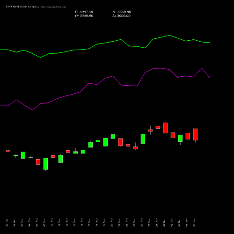Click the first small red candle at 30 Oct
The image size is (234, 234).
point(8,151)
